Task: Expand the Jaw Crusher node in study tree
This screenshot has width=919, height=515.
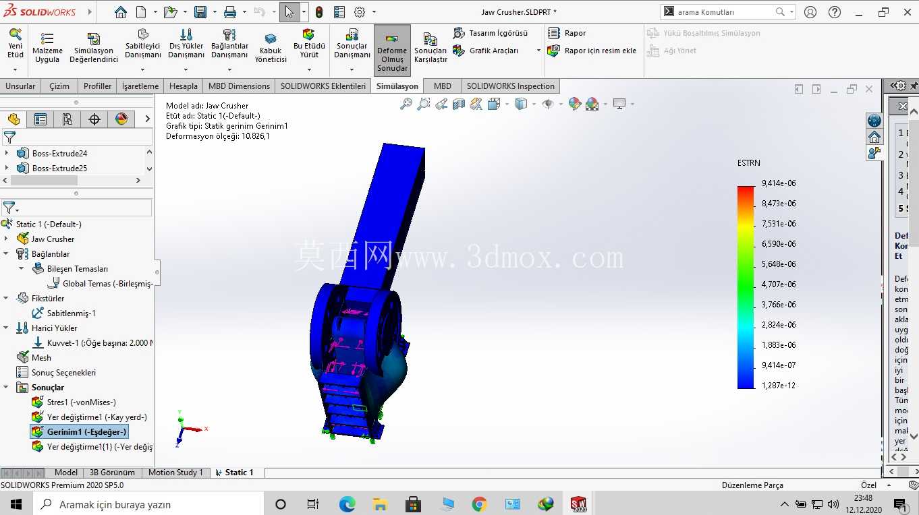Action: [7, 239]
